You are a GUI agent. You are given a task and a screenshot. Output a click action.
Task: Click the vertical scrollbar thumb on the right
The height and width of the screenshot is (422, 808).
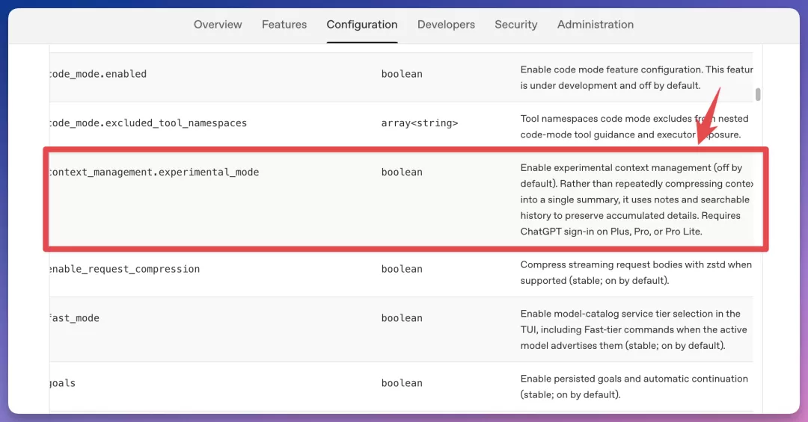(757, 94)
